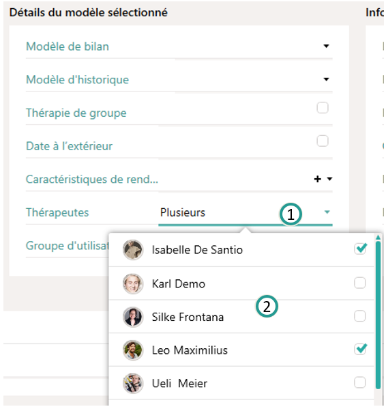Open the Modèle de bilan dropdown arrow

pyautogui.click(x=326, y=46)
